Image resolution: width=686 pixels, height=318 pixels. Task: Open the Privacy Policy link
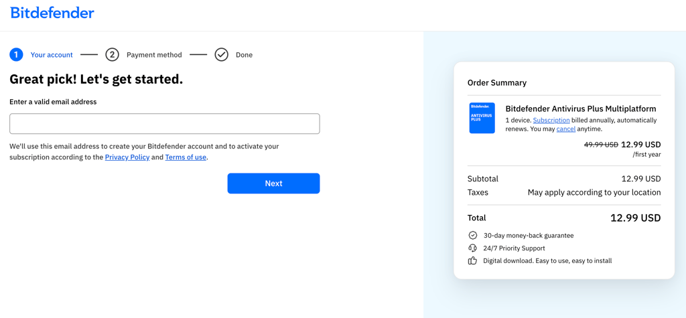pyautogui.click(x=127, y=157)
